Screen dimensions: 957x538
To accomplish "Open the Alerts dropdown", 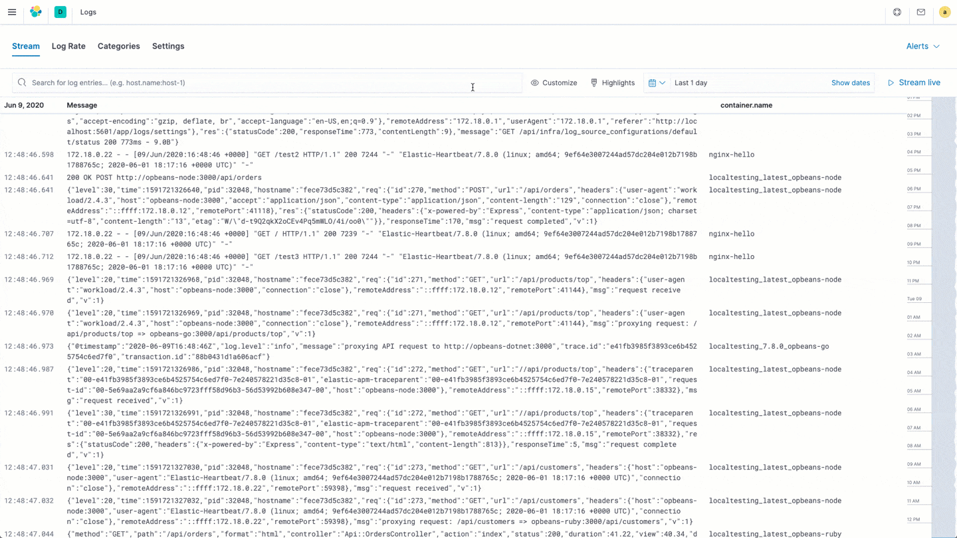I will (x=922, y=46).
